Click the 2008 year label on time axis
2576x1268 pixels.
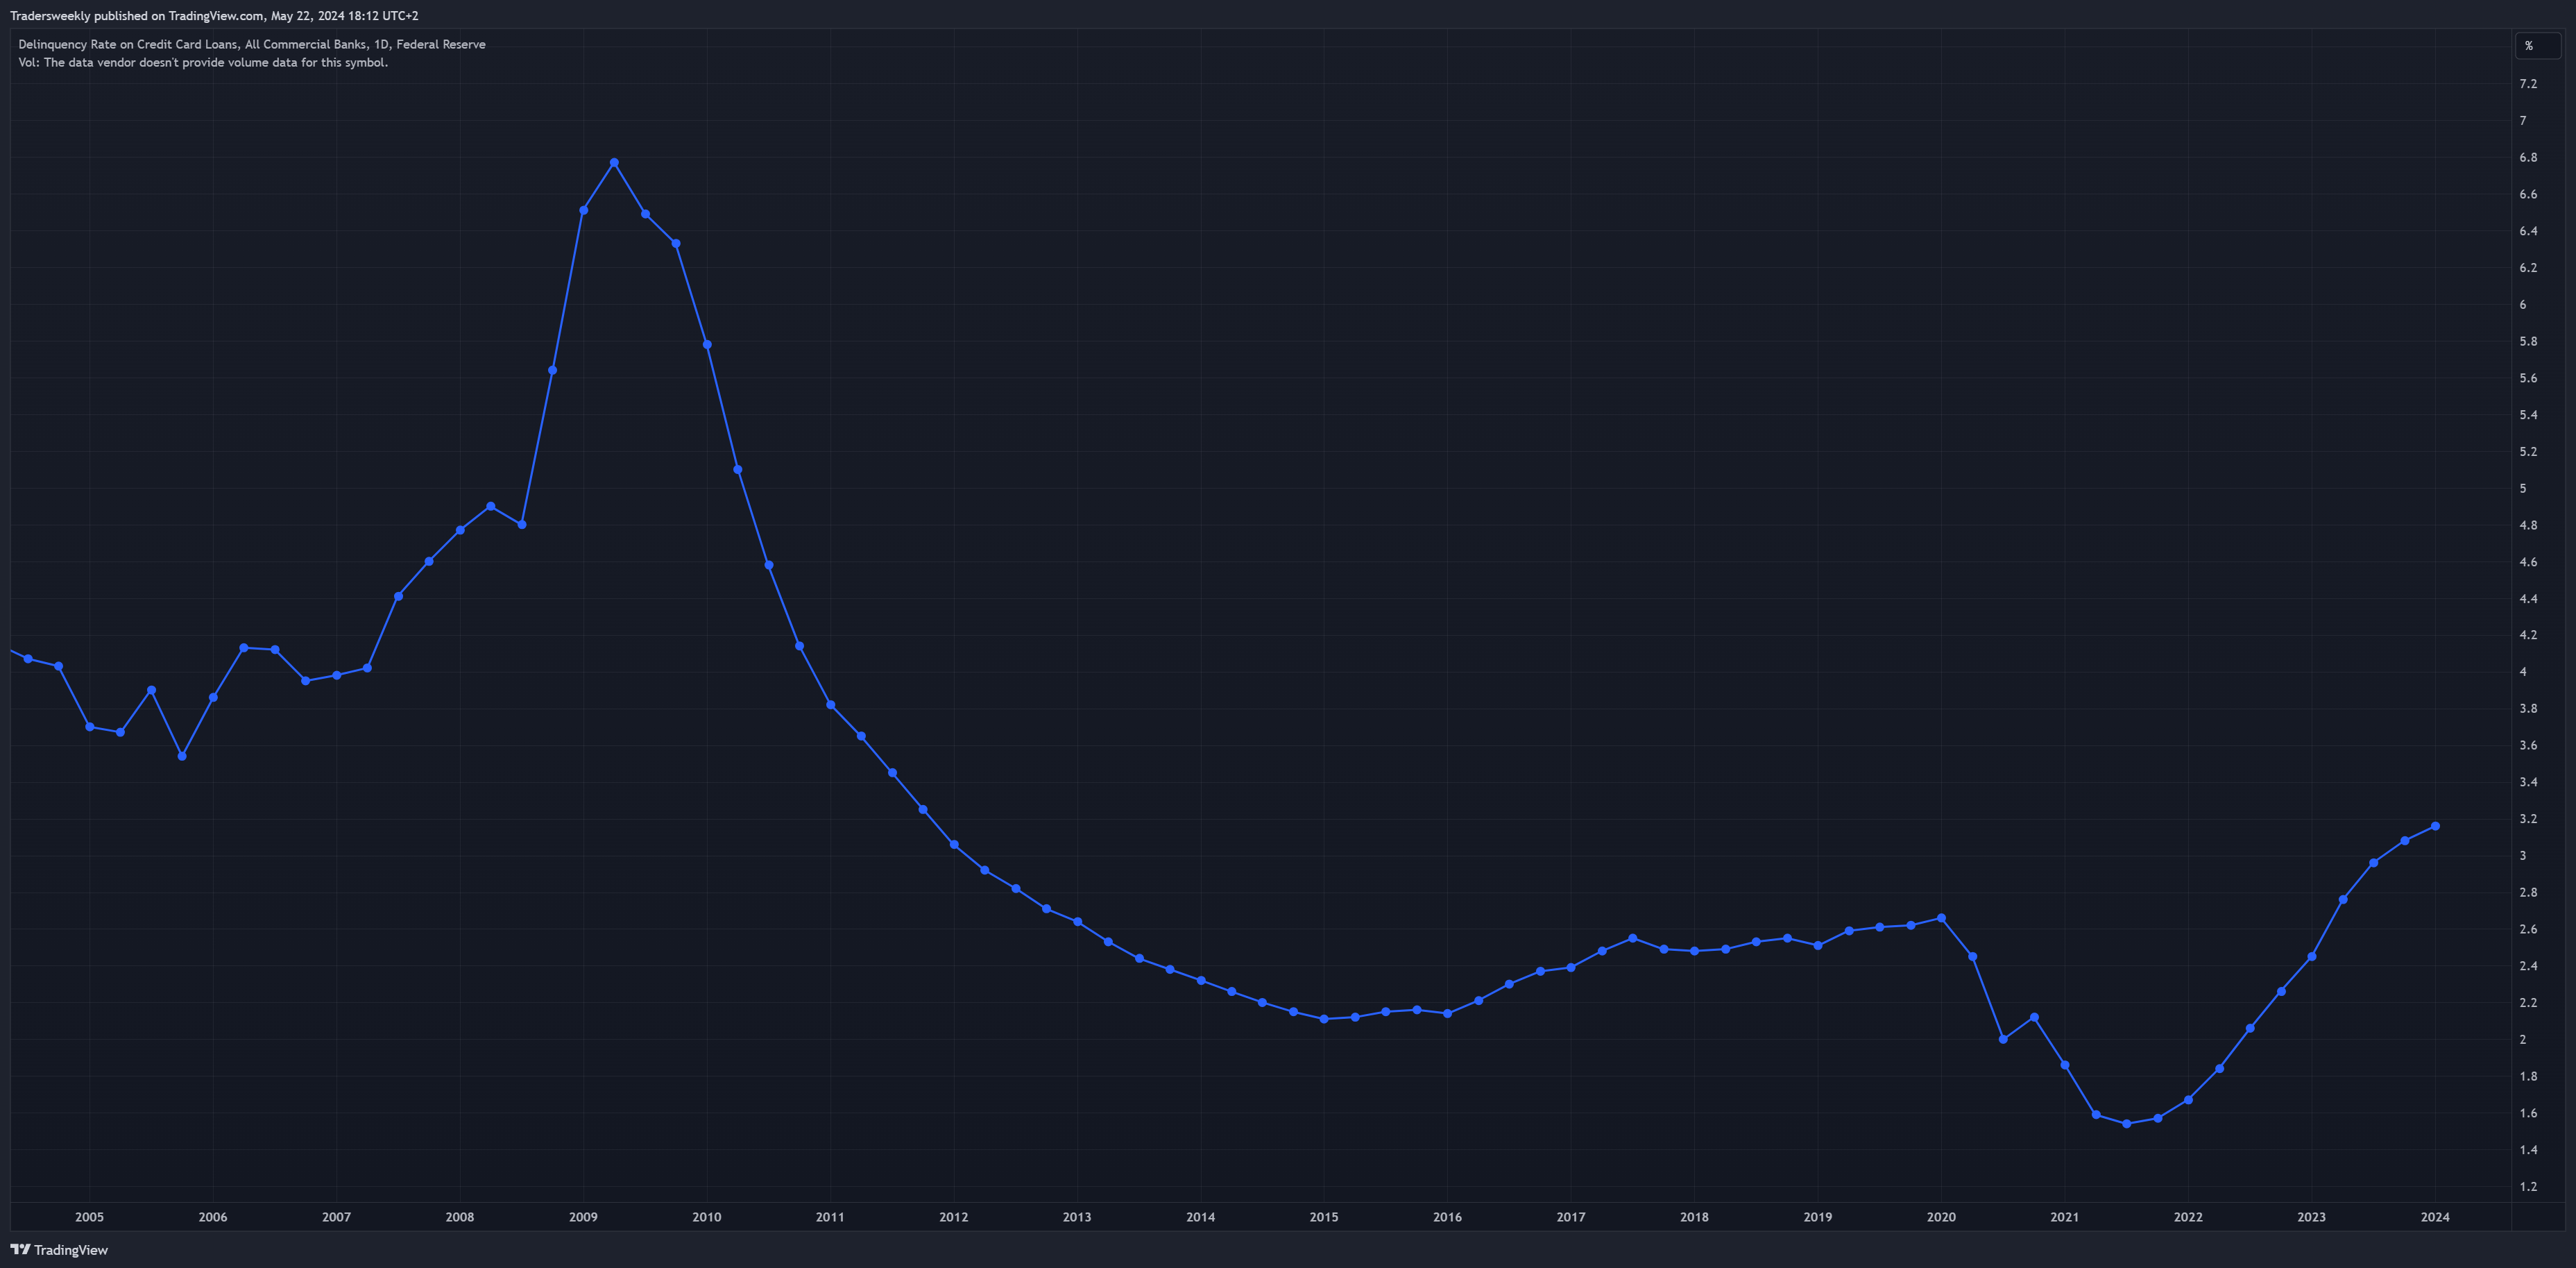coord(460,1217)
